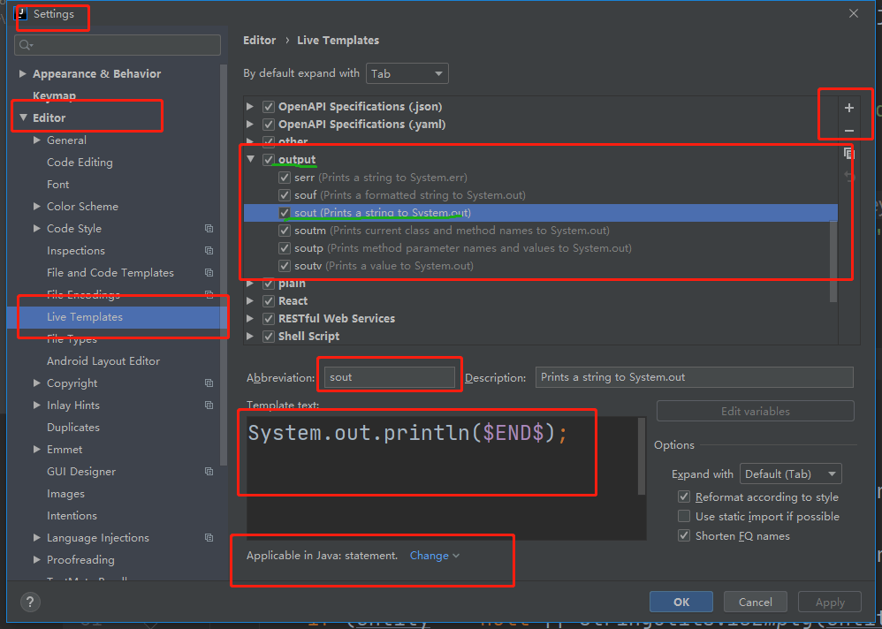Expand the RESTful Web Services group

(x=250, y=319)
